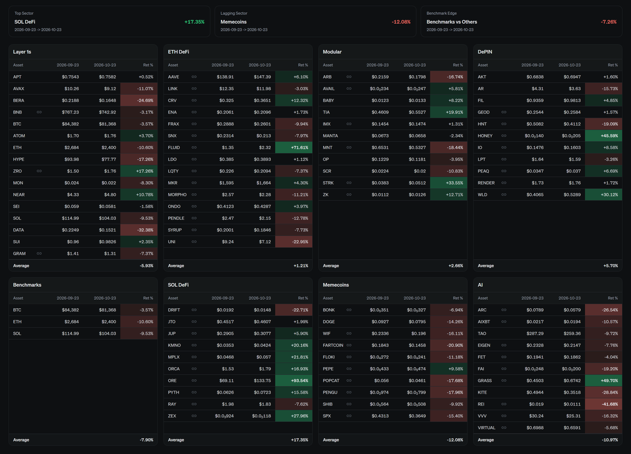Open the link icon next to GRASS
Screen dimensions: 631x454
(504, 380)
